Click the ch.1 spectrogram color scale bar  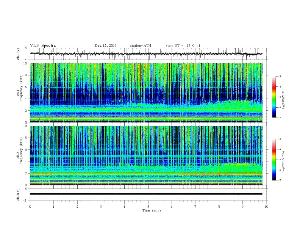(x=274, y=97)
